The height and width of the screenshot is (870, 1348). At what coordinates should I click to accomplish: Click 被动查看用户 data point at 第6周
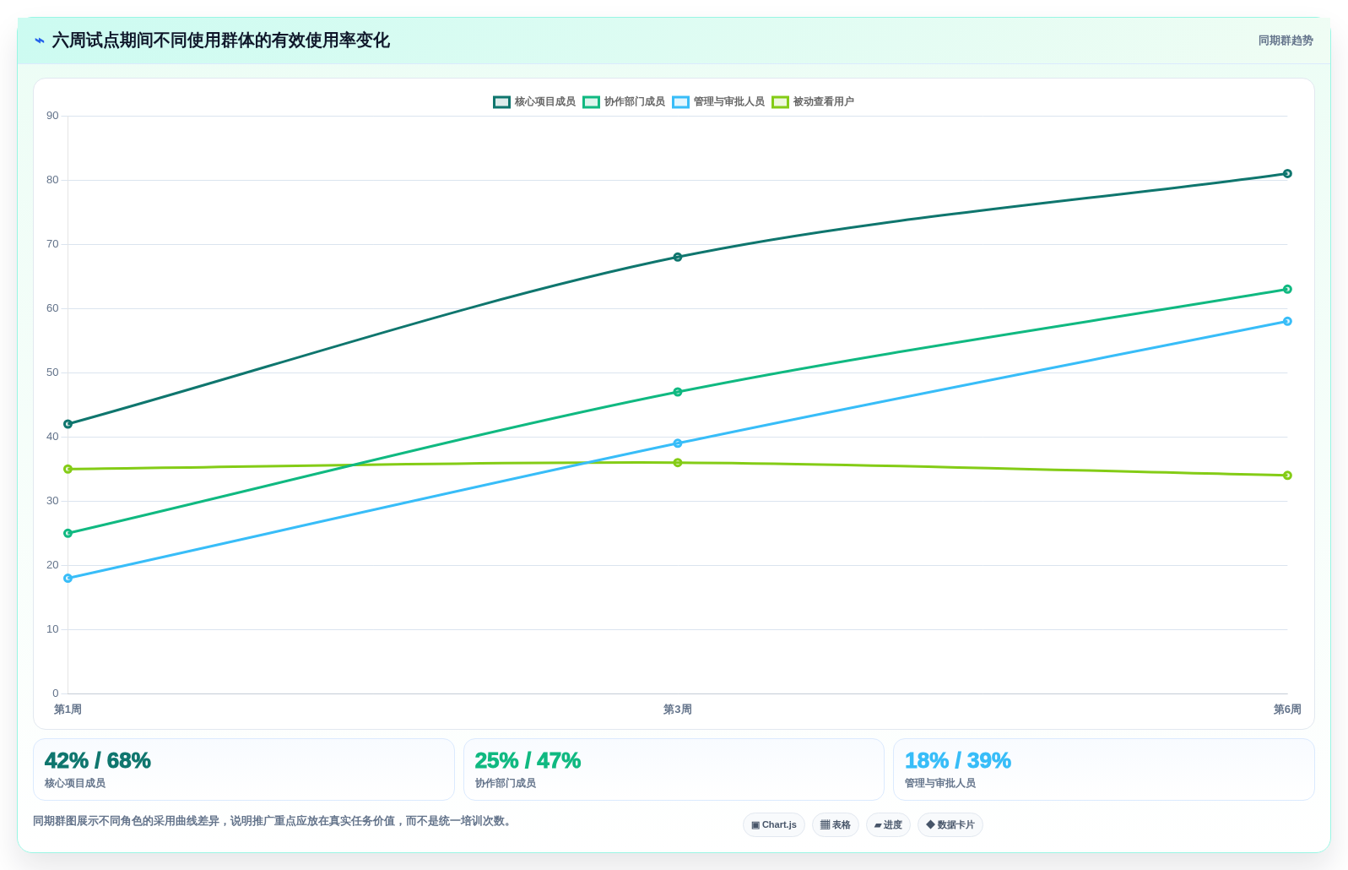tap(1287, 476)
